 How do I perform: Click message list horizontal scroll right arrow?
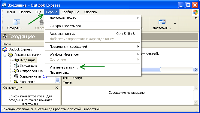(x=195, y=70)
